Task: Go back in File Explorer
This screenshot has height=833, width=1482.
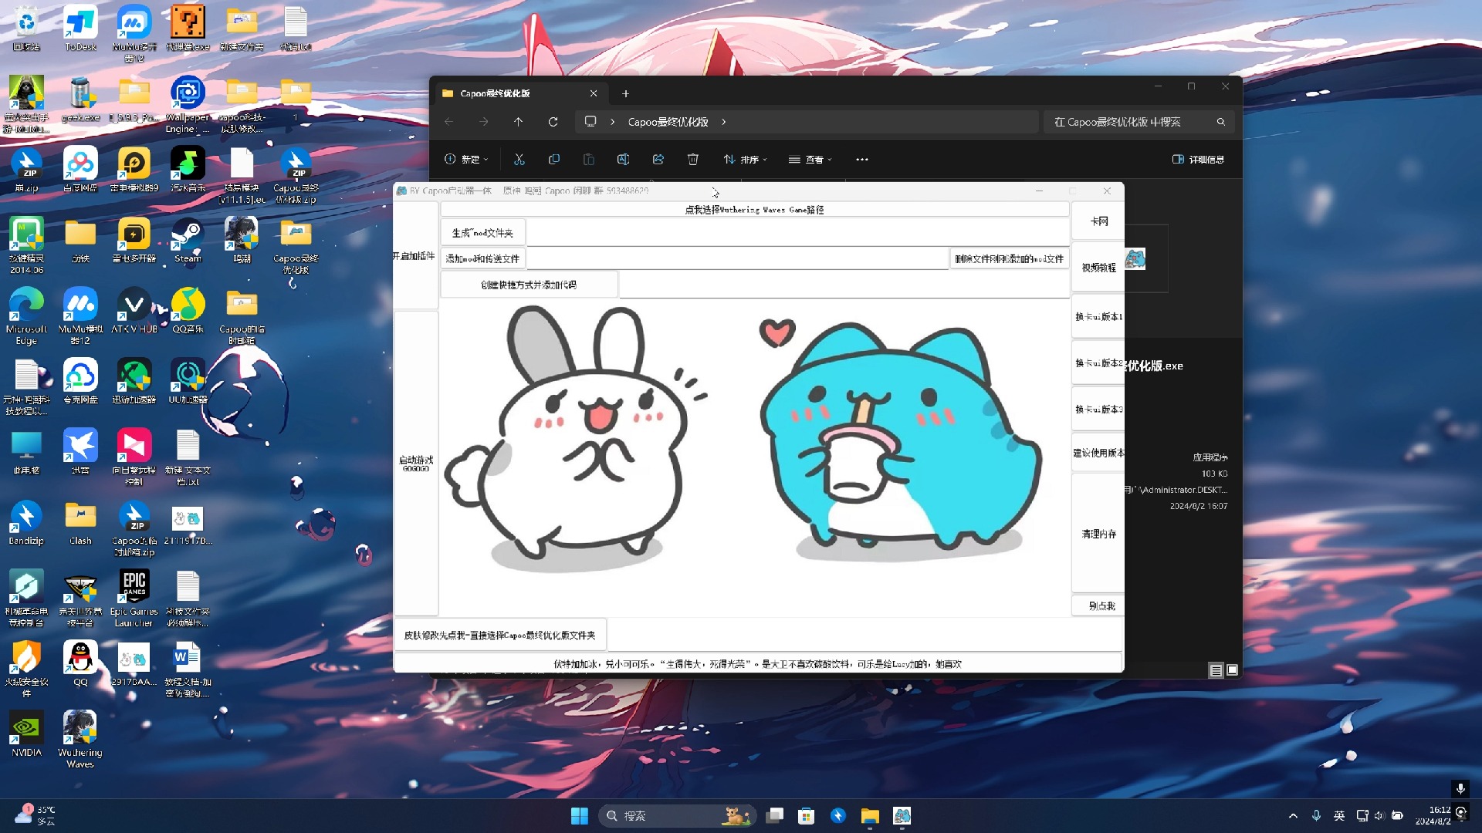Action: (x=449, y=122)
